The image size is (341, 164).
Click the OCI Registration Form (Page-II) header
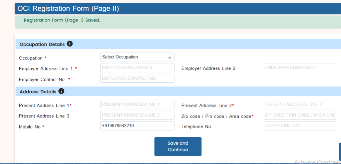click(68, 9)
